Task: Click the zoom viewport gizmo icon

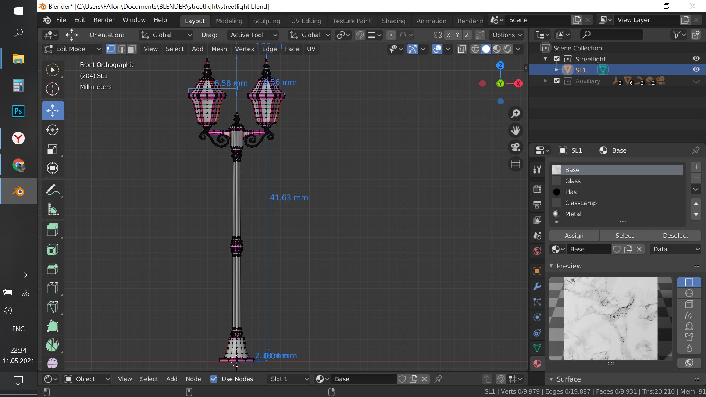Action: tap(516, 114)
